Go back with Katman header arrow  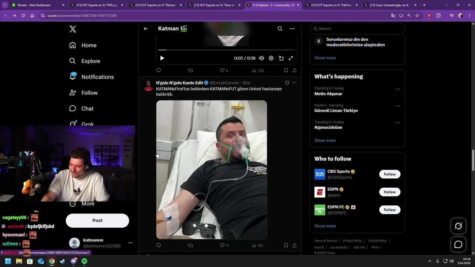click(x=146, y=29)
